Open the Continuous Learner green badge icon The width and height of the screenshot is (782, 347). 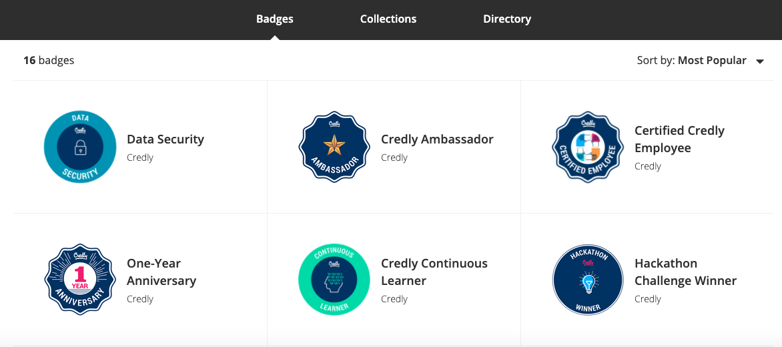334,280
